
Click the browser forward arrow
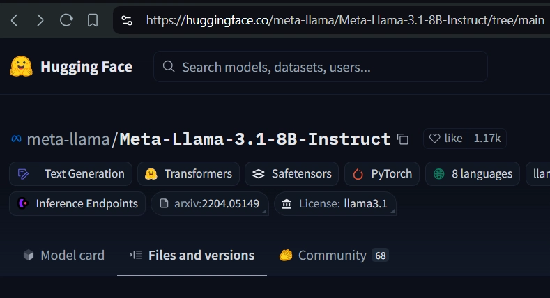pos(40,20)
